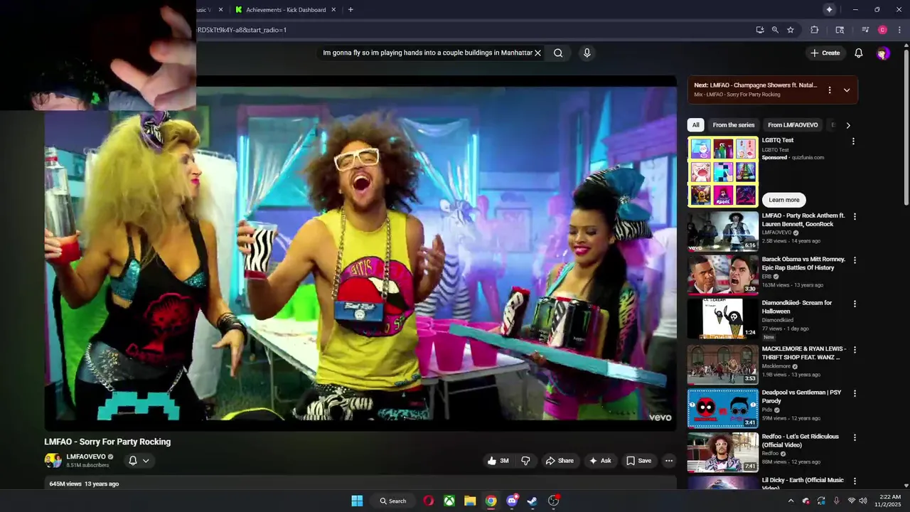The width and height of the screenshot is (910, 512).
Task: Open the Chrome extensions puzzle icon
Action: pos(815,30)
